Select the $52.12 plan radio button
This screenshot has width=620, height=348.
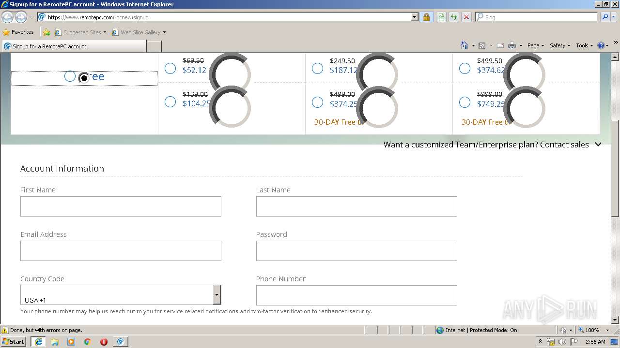[x=170, y=68]
